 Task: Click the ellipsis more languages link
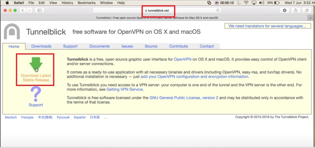tap(106, 118)
